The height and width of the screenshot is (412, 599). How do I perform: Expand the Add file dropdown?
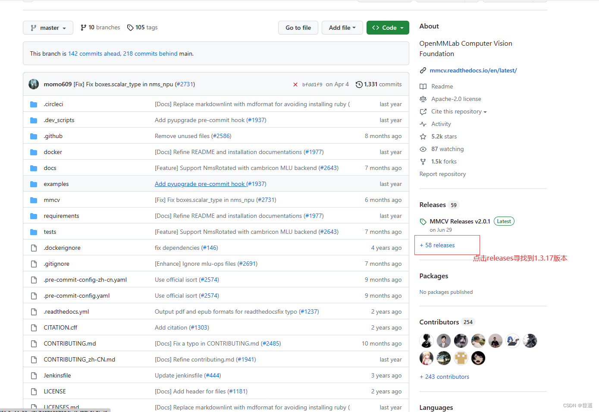(x=342, y=28)
